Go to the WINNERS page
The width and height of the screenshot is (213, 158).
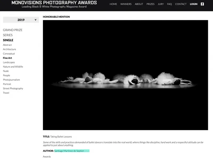click(x=126, y=4)
